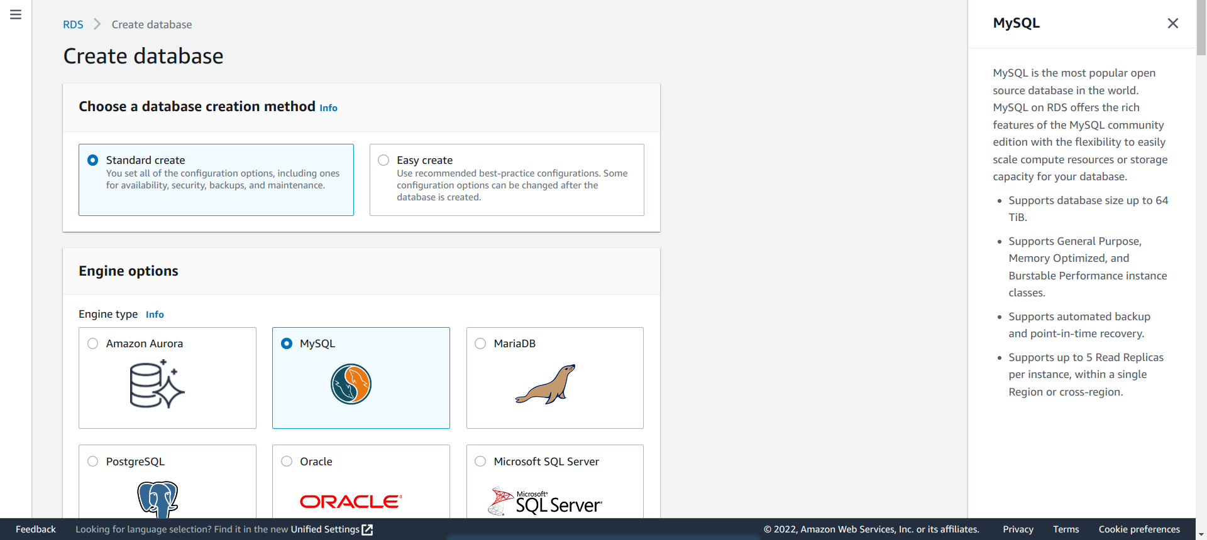Click the Create database page title
Screen dimensions: 1207x540
(143, 57)
